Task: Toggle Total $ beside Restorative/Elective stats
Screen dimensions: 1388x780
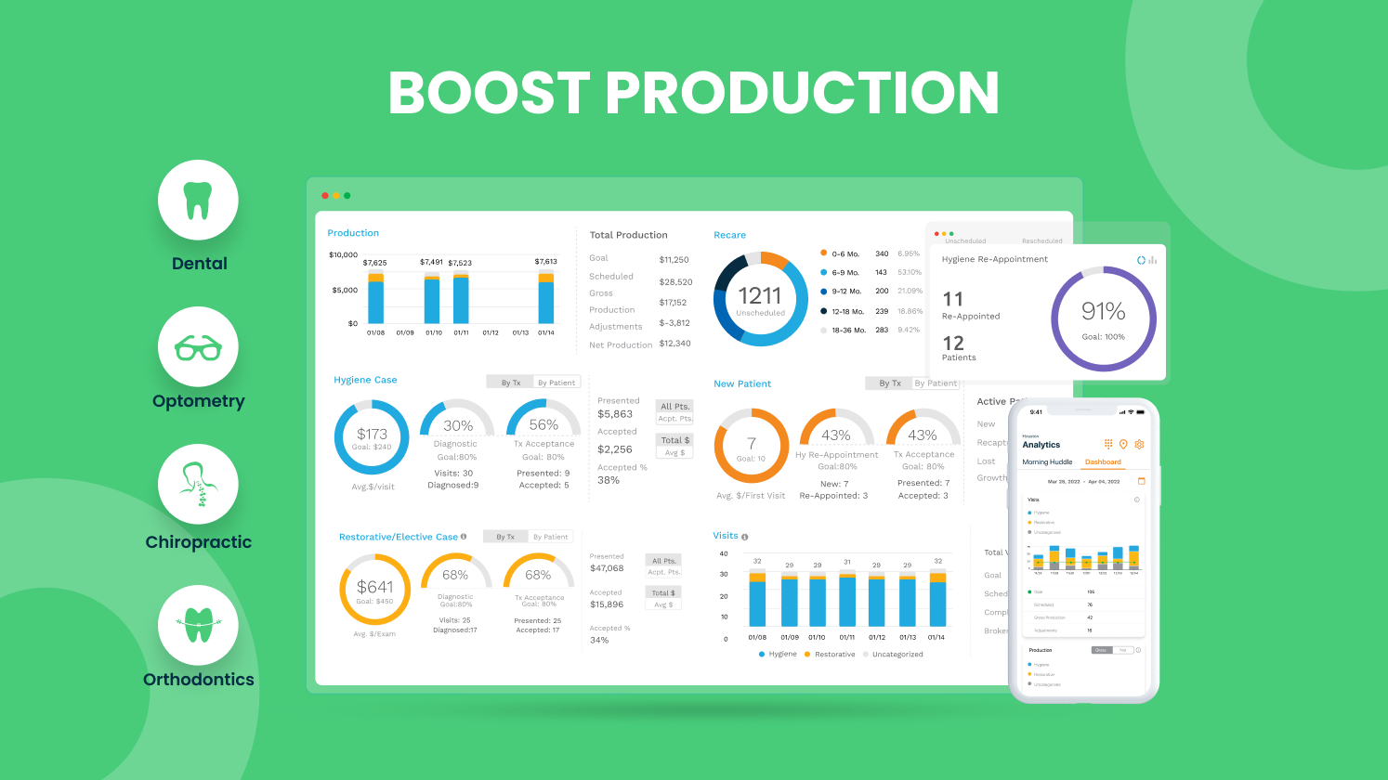Action: (664, 592)
